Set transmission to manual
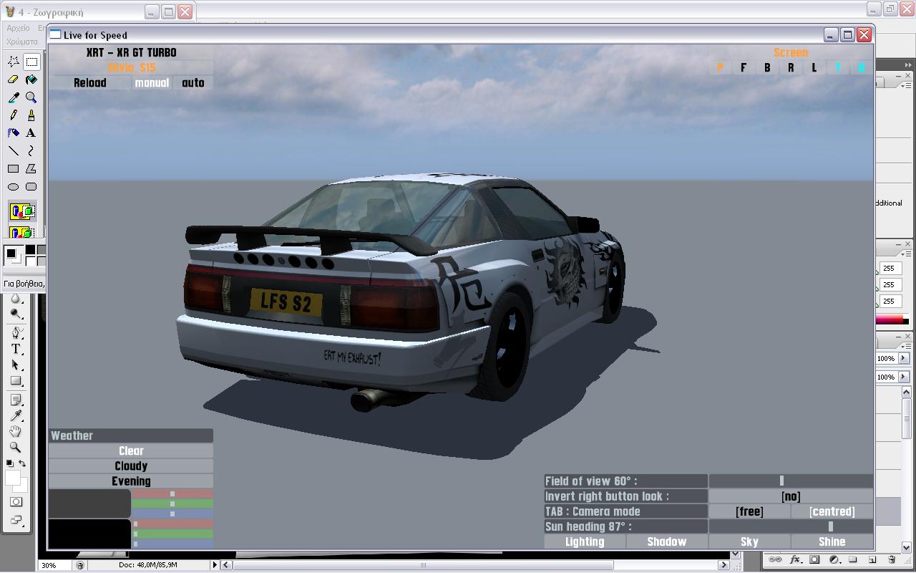The height and width of the screenshot is (573, 916). coord(152,83)
